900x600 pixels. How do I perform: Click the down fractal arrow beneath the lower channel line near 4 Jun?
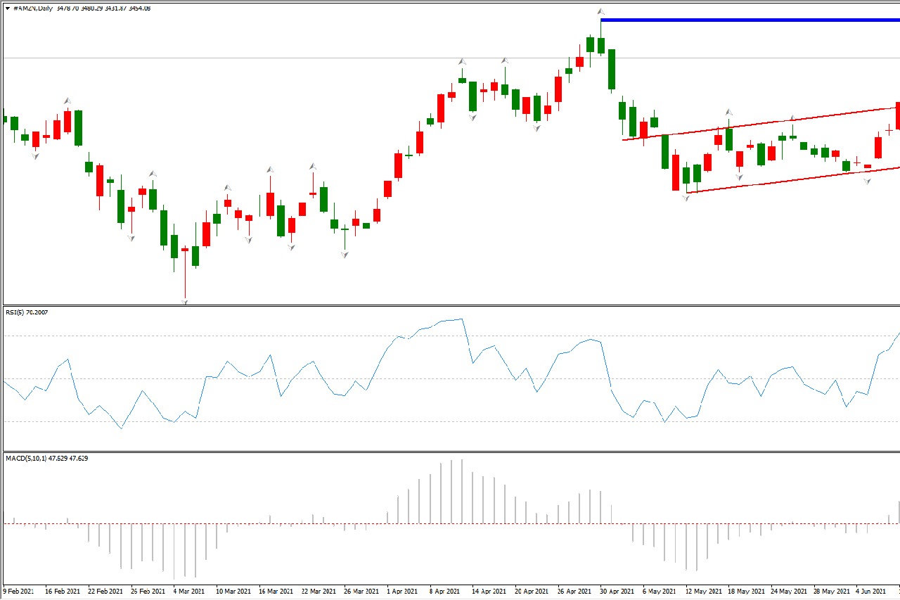868,181
